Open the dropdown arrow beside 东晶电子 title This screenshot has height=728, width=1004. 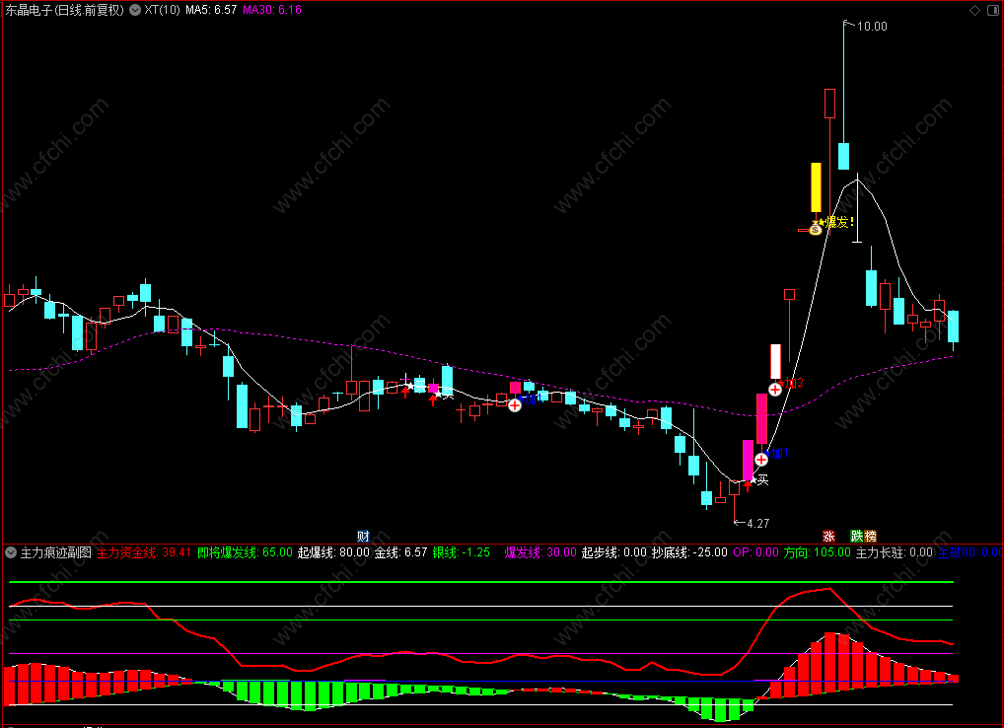coord(135,10)
